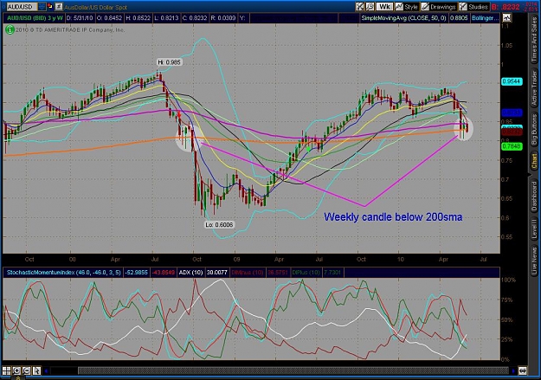Click the Studies flask icon
This screenshot has height=380, width=541.
[x=463, y=6]
